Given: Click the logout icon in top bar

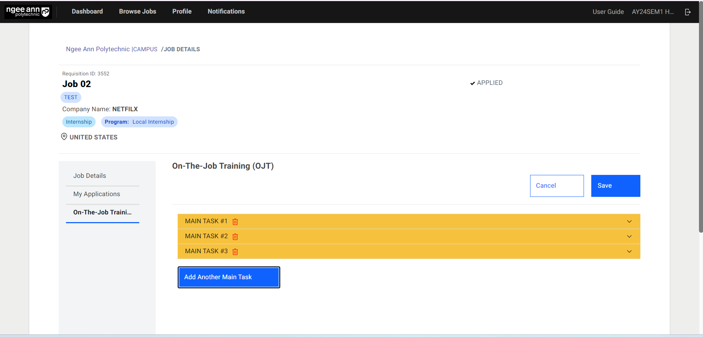Looking at the screenshot, I should tap(688, 12).
